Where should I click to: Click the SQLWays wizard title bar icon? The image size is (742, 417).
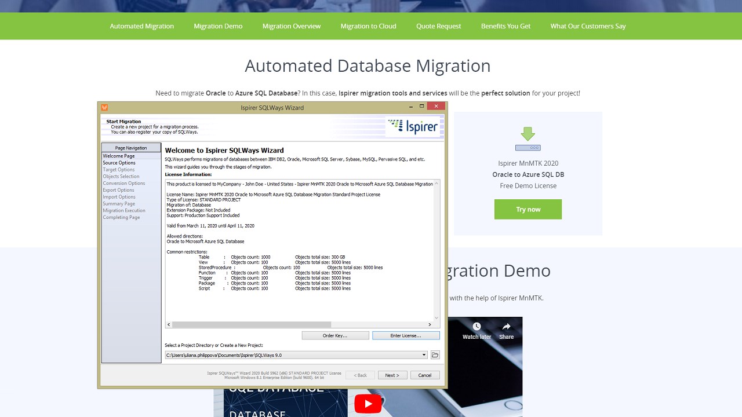click(104, 107)
